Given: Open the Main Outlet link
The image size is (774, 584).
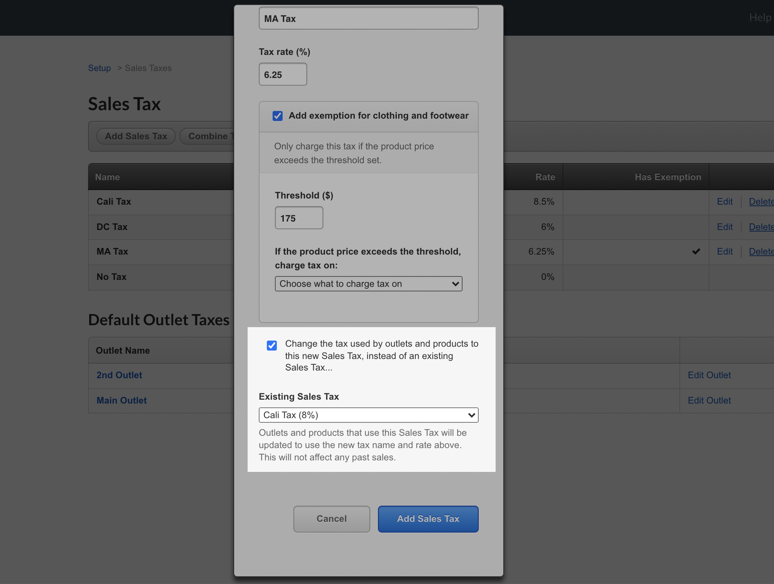Looking at the screenshot, I should click(x=122, y=400).
